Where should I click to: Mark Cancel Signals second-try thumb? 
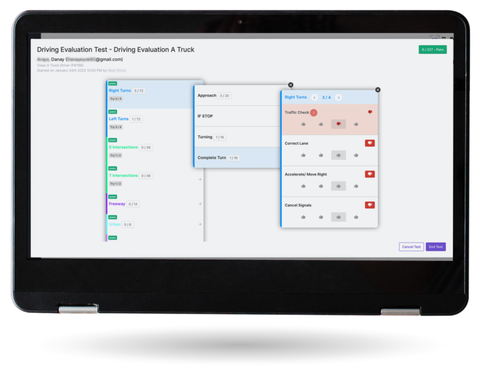click(x=321, y=217)
